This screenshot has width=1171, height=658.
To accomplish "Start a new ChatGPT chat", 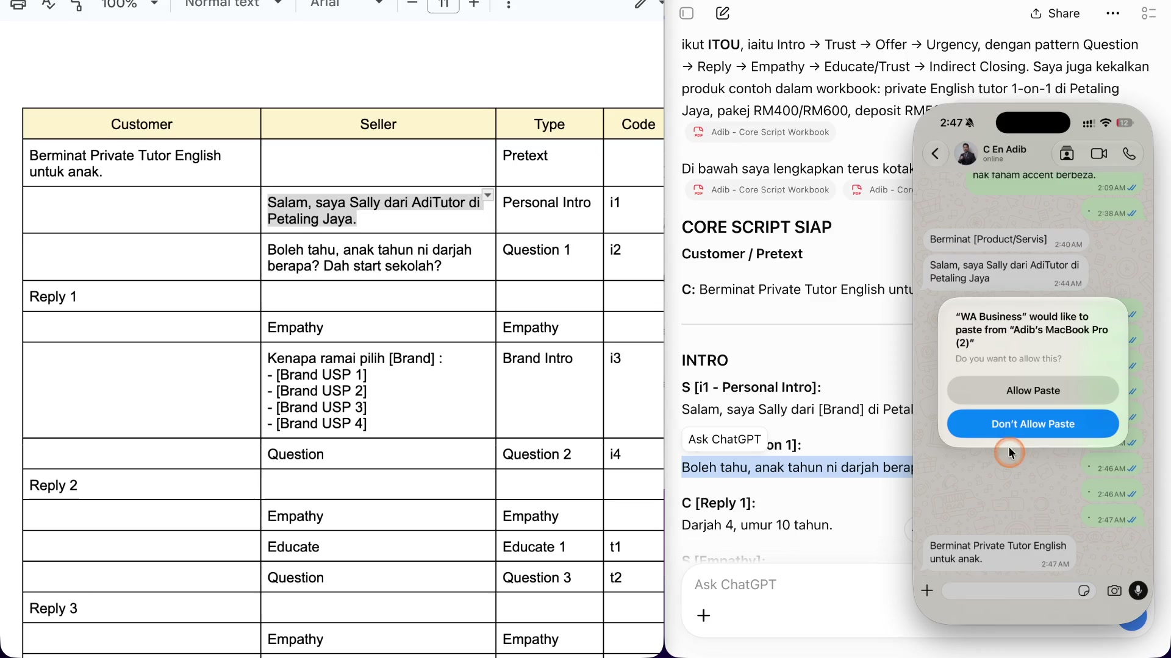I will pyautogui.click(x=723, y=13).
